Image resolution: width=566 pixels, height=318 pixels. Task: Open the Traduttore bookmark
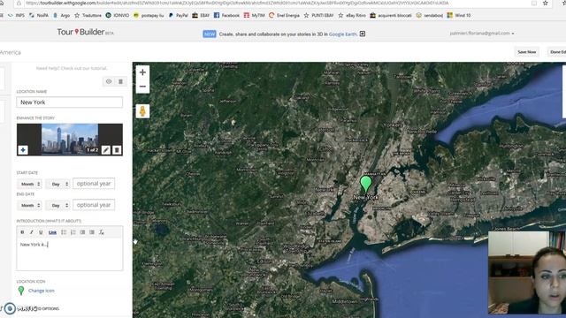click(88, 16)
